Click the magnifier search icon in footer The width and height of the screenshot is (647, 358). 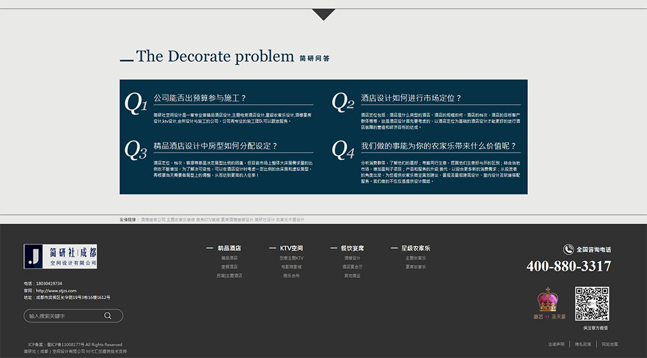(107, 315)
